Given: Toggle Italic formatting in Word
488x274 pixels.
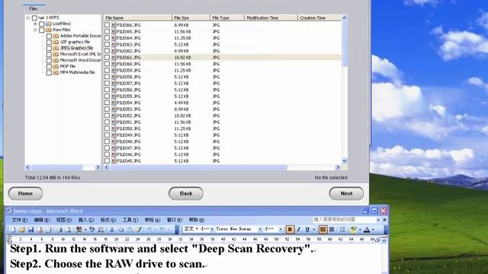Looking at the screenshot, I should (298, 230).
